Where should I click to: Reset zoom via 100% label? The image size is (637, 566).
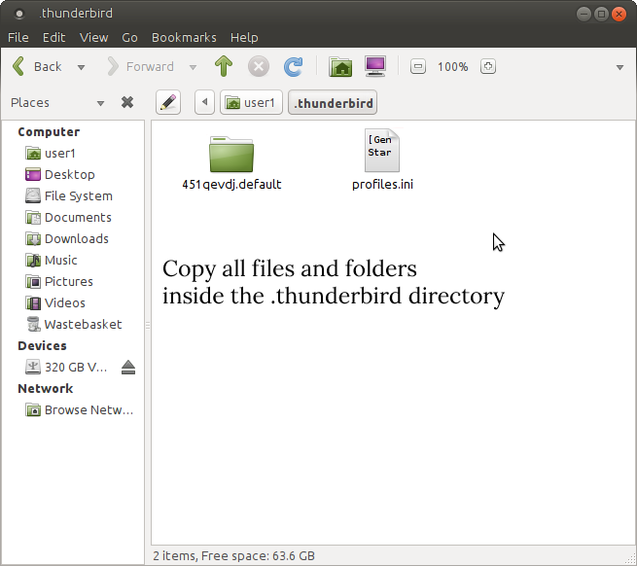pos(453,67)
